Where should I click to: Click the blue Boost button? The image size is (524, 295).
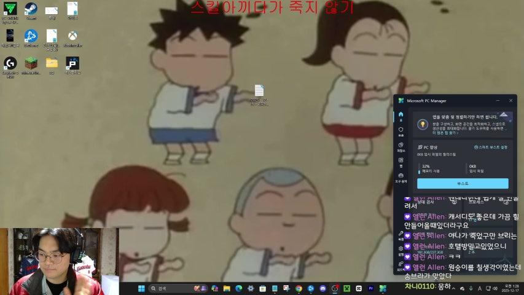tap(463, 184)
